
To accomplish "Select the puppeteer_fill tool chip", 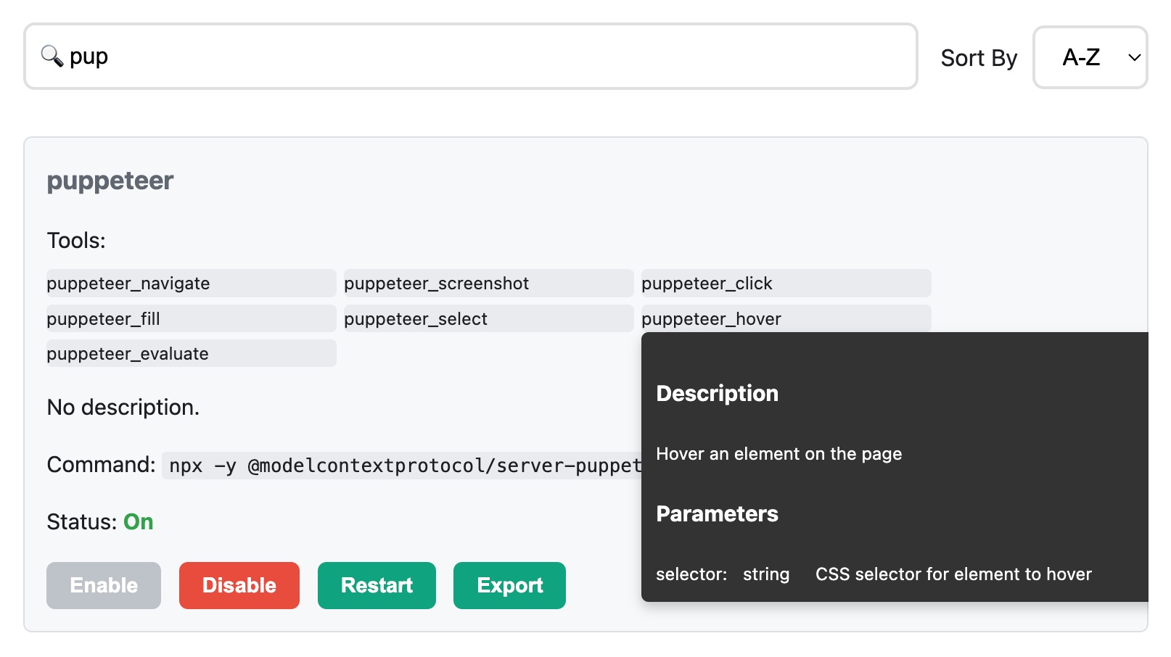I will (192, 318).
